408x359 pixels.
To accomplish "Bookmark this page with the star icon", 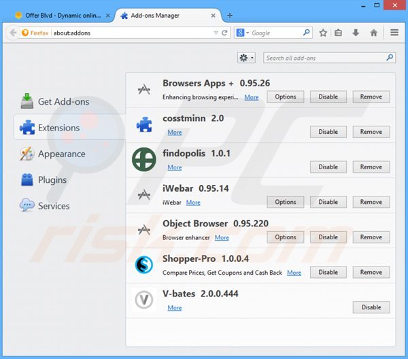I will 323,33.
